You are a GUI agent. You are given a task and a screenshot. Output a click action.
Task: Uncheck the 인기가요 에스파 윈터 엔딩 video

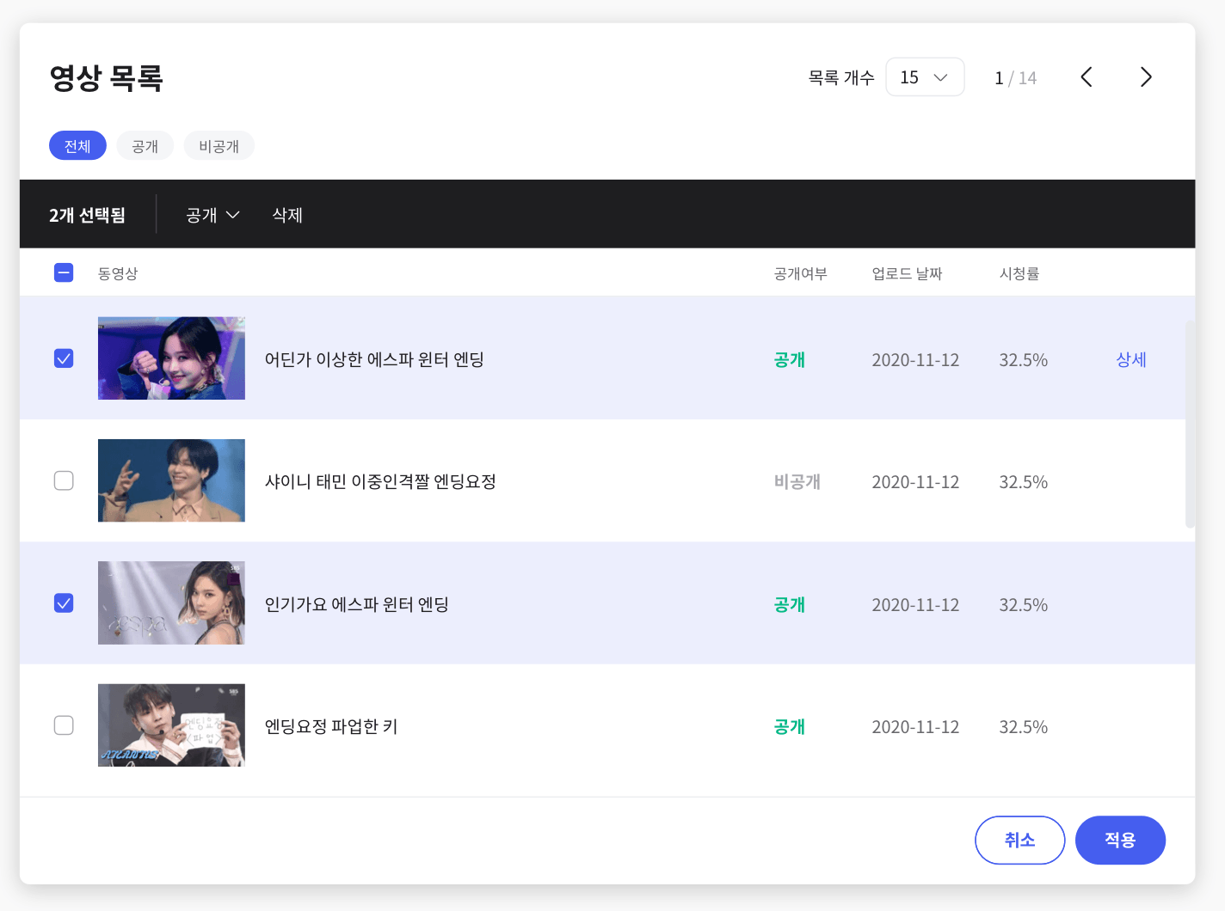(x=64, y=603)
